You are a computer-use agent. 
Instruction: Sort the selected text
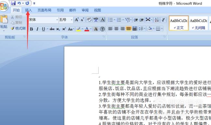[x=156, y=20]
